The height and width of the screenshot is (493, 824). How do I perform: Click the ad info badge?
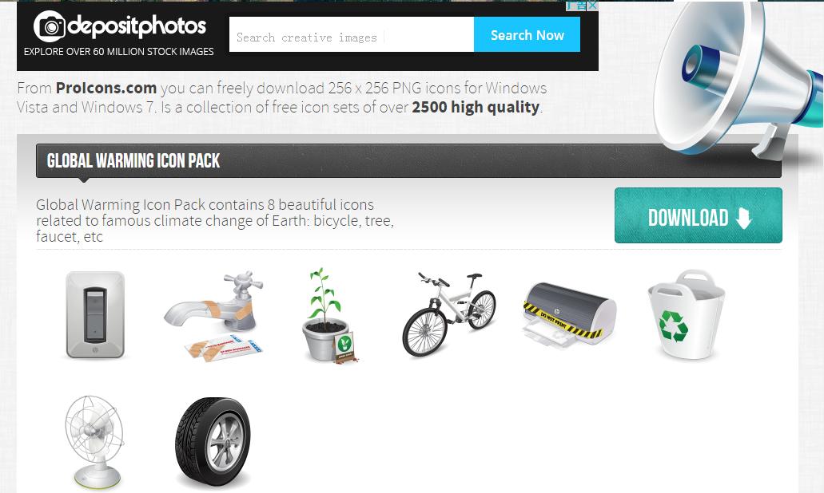click(x=576, y=6)
